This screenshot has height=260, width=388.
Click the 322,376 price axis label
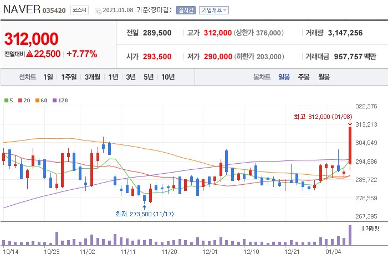coord(366,106)
